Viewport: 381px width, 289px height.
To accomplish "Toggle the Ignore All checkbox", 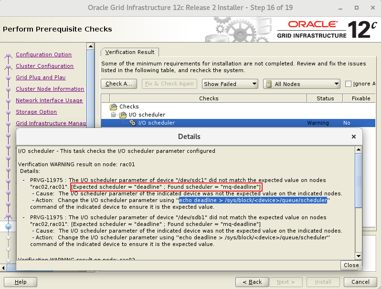I will coord(348,84).
